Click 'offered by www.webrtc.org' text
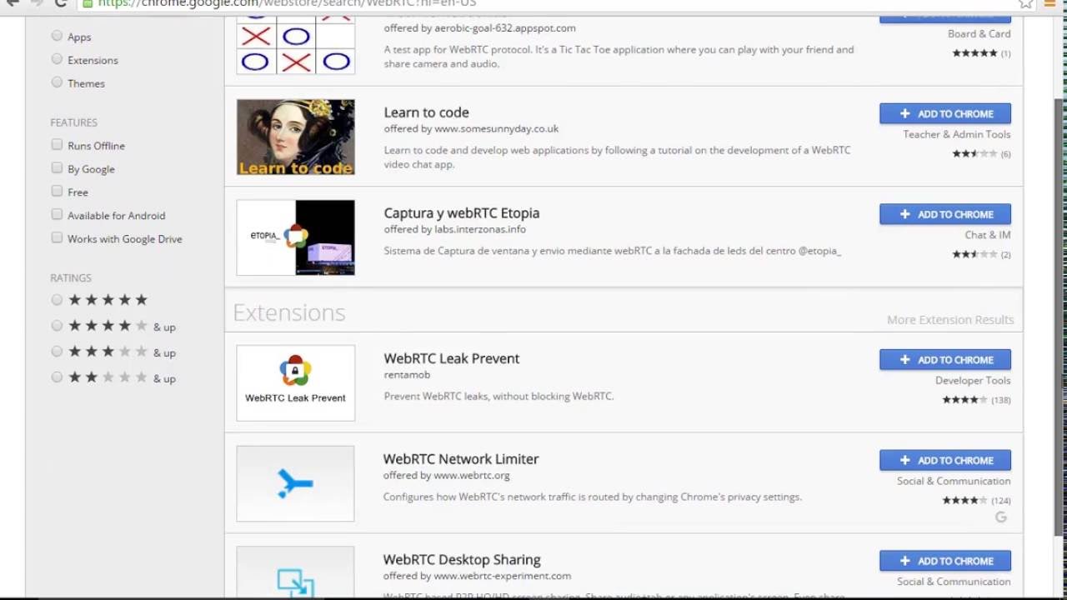Image resolution: width=1067 pixels, height=600 pixels. 447,476
